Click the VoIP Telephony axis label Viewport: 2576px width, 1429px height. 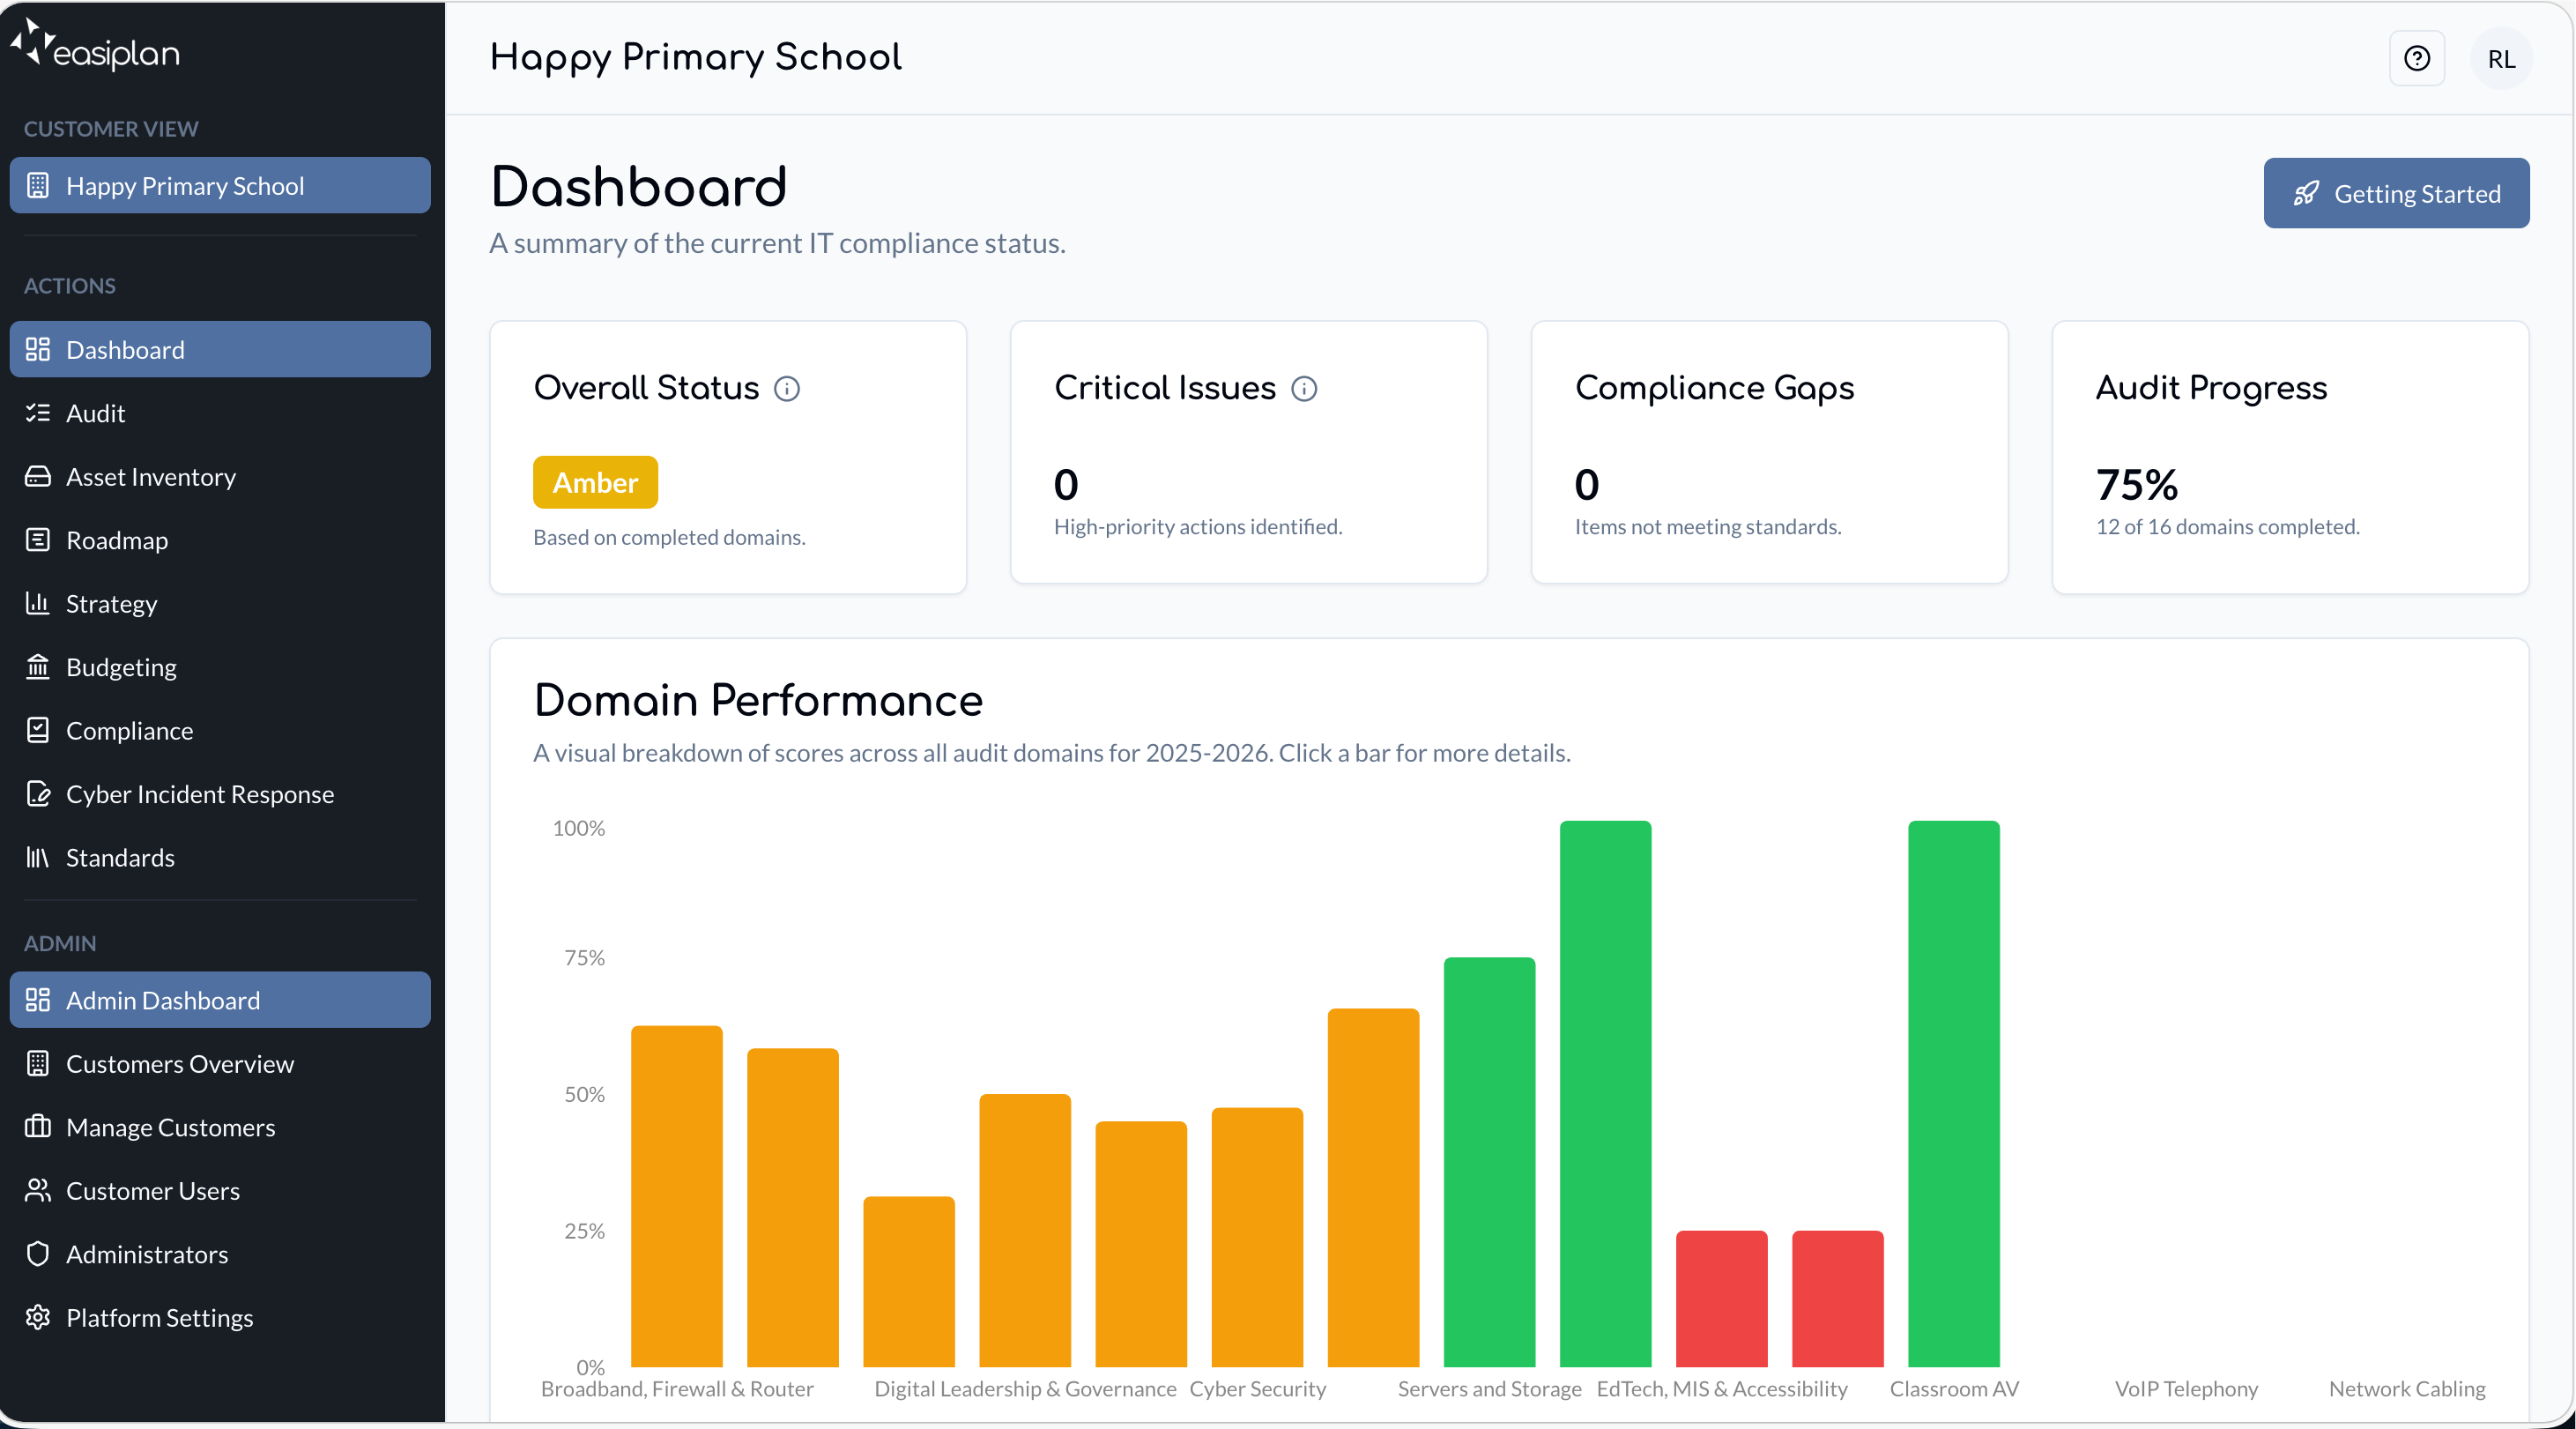2186,1388
